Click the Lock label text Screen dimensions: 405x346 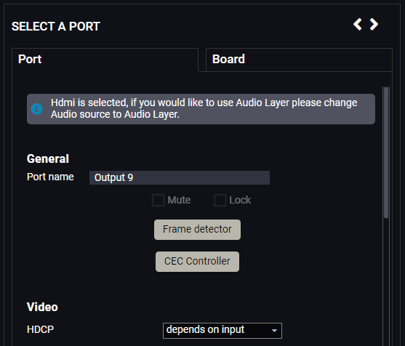pyautogui.click(x=240, y=200)
